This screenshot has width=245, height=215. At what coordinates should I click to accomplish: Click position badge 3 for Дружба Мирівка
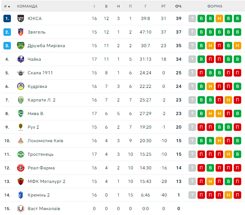pos(7,46)
